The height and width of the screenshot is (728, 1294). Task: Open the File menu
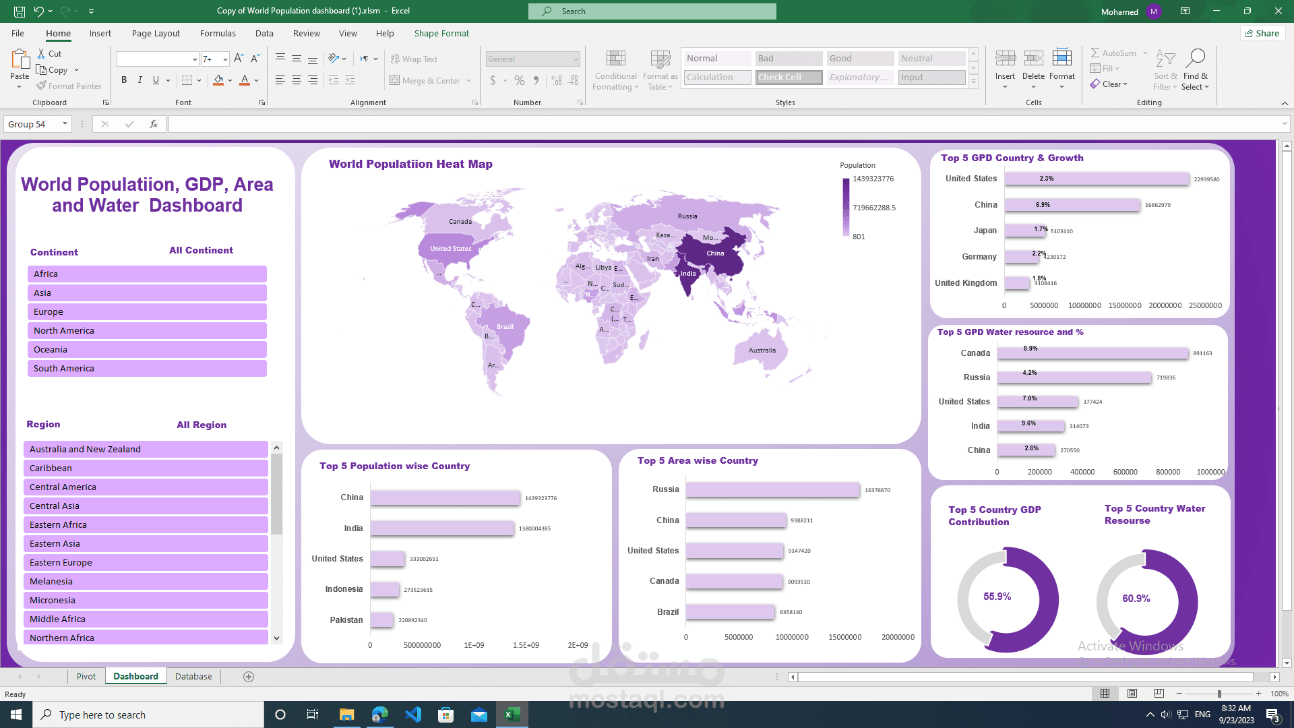pos(18,34)
